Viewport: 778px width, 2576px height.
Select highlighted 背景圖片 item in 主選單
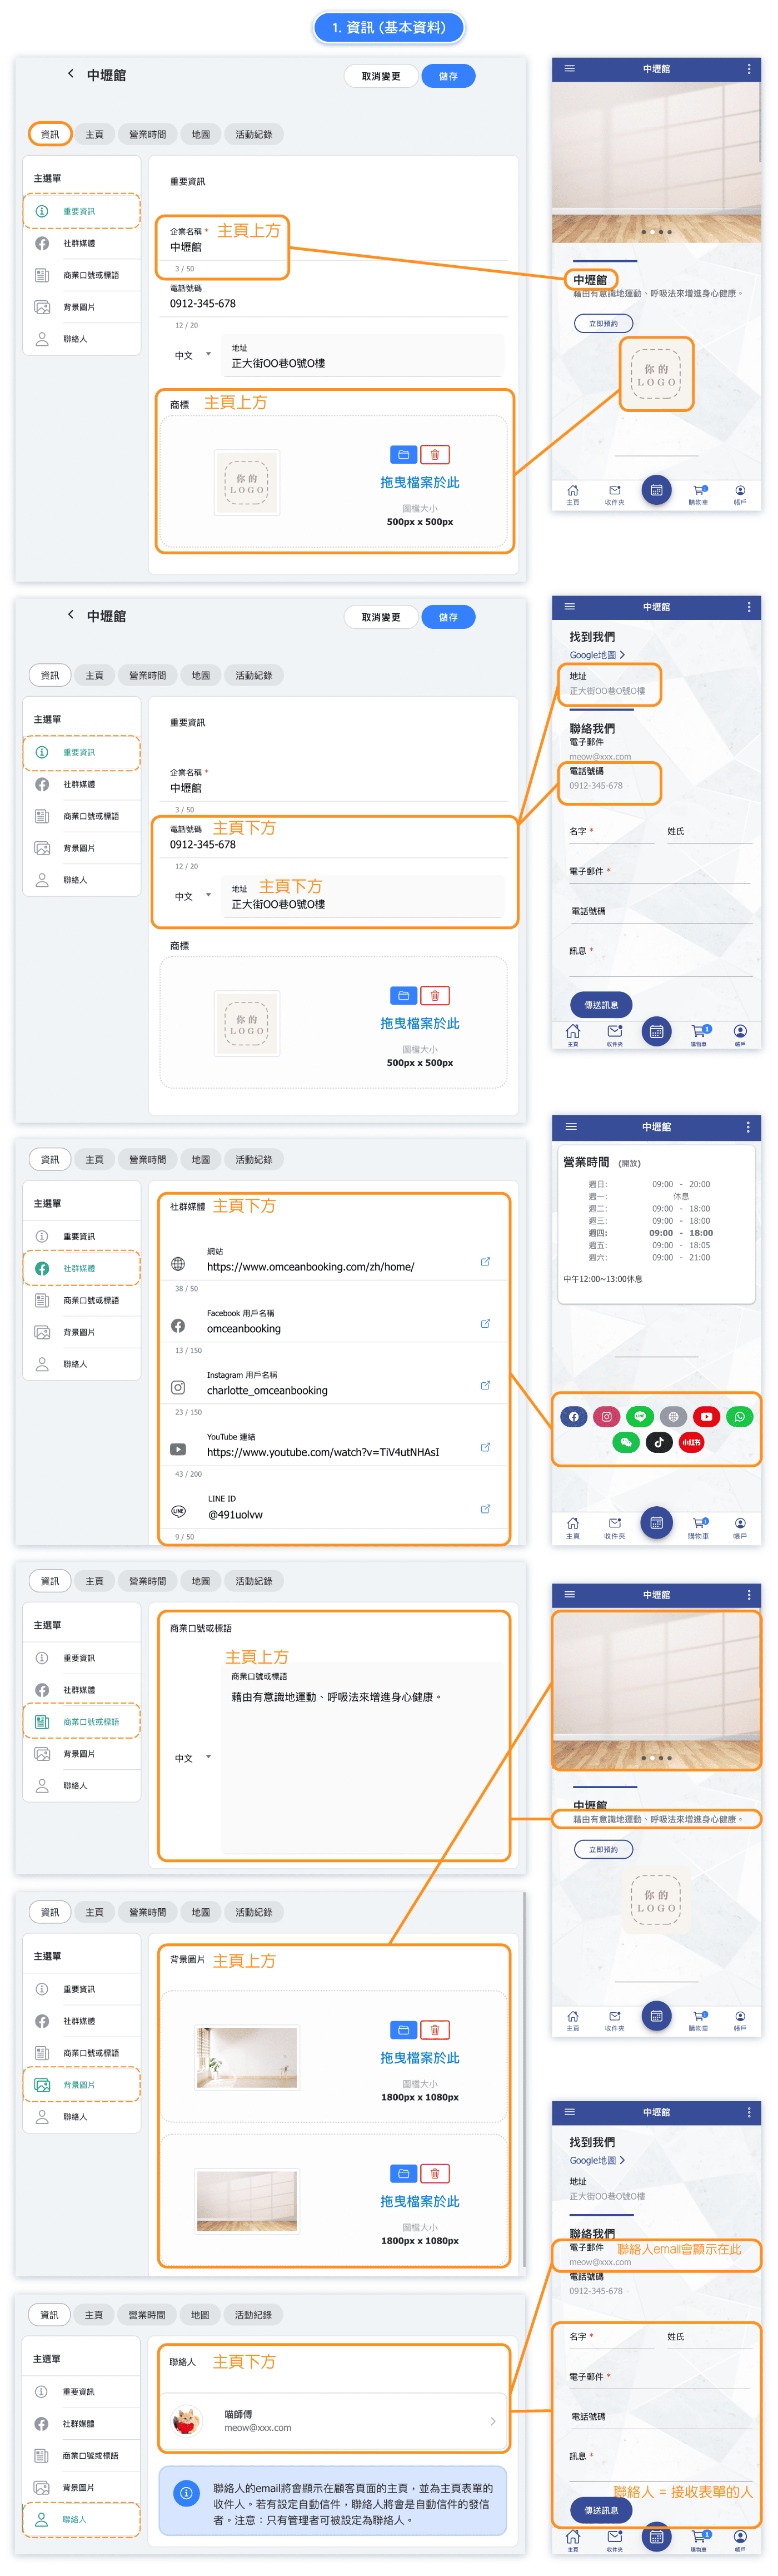(x=81, y=2085)
